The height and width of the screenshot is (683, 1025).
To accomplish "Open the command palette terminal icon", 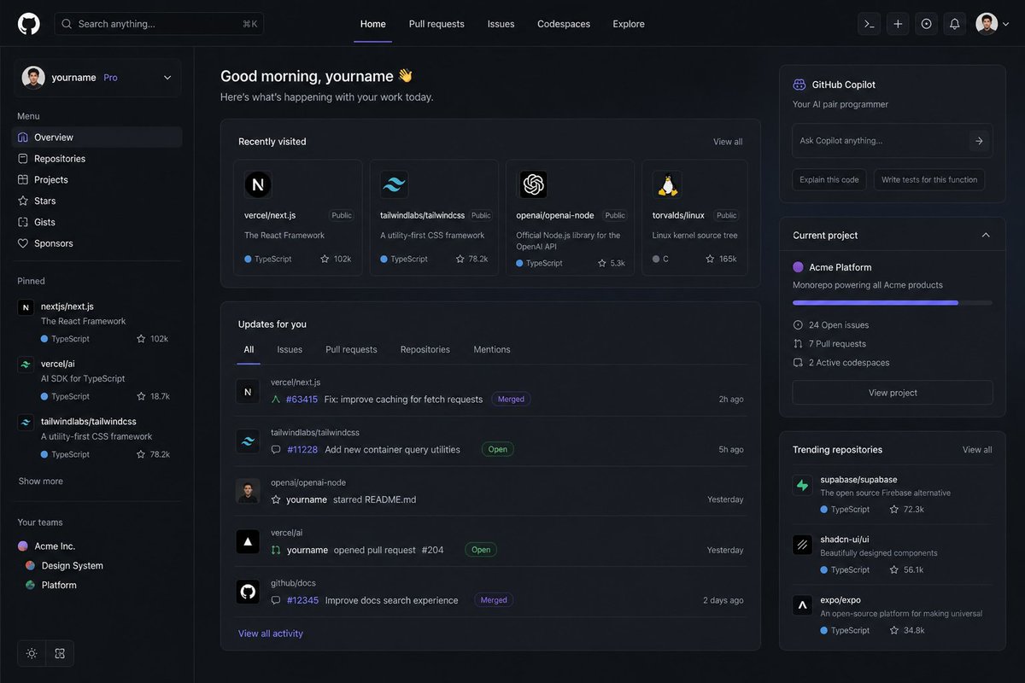I will click(869, 24).
